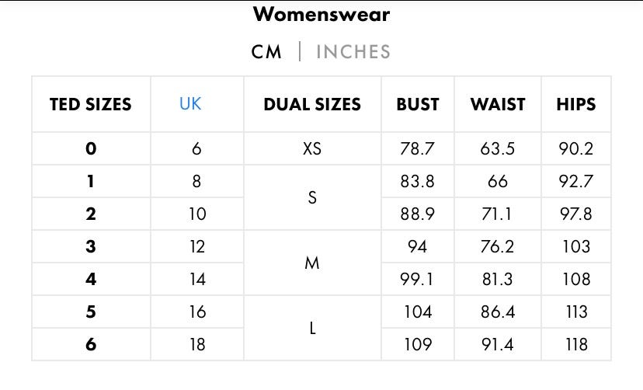Click the DUAL SIZES column header
Viewport: 643px width, 390px height.
point(312,104)
